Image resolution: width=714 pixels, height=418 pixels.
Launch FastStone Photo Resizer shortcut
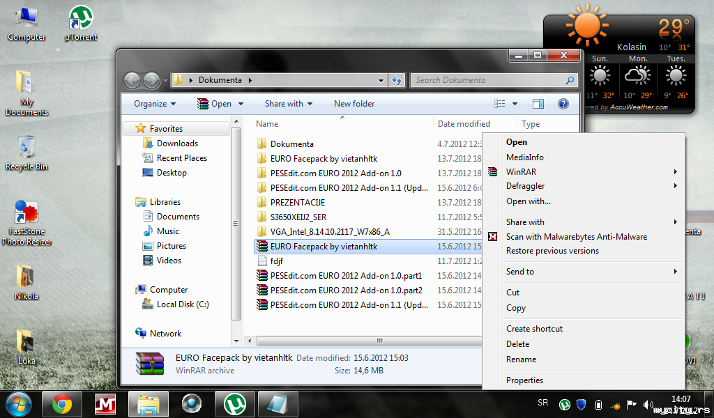[x=26, y=223]
